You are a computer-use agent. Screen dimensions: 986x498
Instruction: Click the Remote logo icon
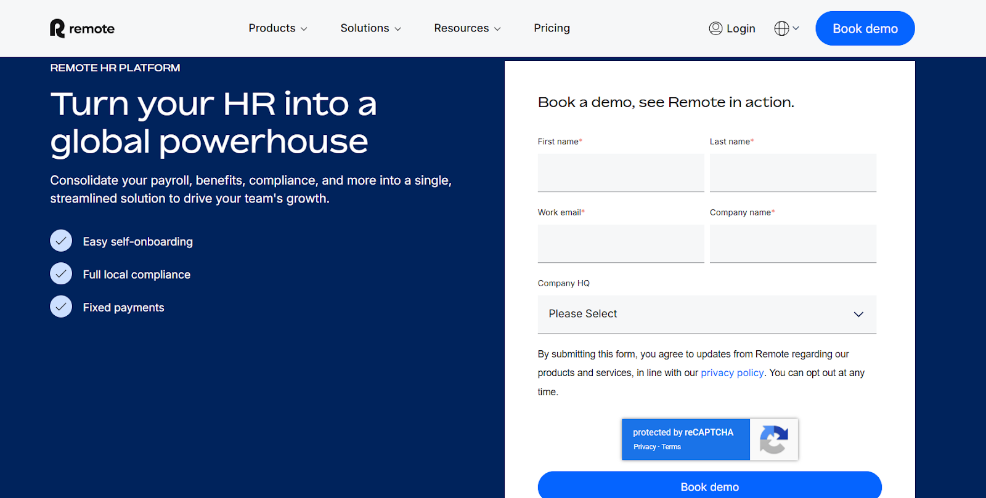tap(57, 28)
